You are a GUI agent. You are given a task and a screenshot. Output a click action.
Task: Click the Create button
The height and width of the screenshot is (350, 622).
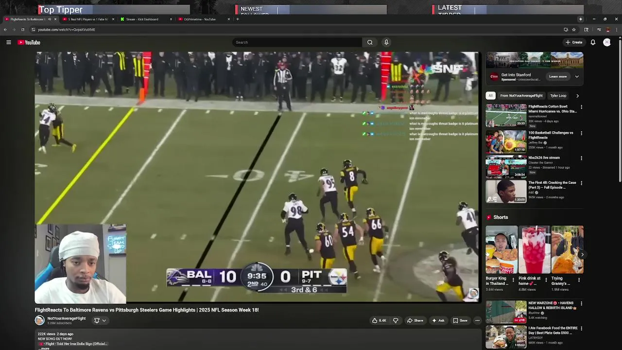[574, 42]
